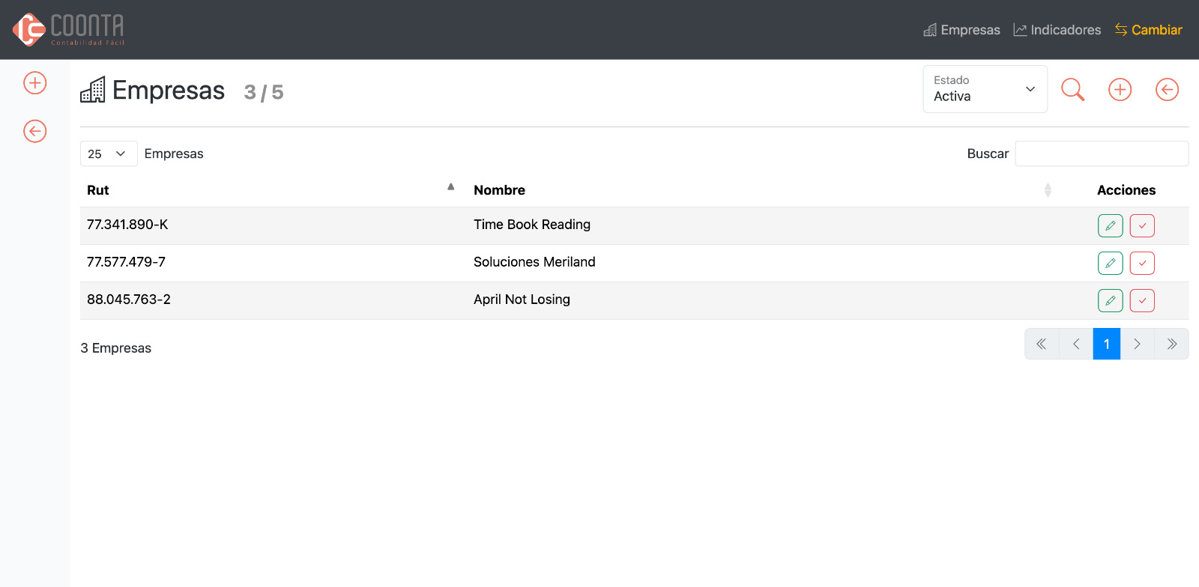This screenshot has width=1199, height=587.
Task: Toggle status check for April Not Losing
Action: tap(1142, 300)
